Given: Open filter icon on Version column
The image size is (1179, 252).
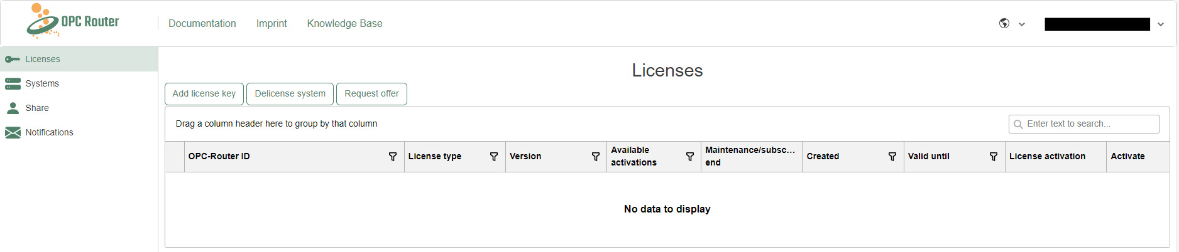Looking at the screenshot, I should 596,157.
